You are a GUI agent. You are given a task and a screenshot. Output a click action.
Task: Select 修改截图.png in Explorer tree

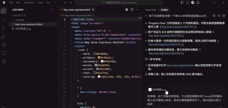coord(23,29)
